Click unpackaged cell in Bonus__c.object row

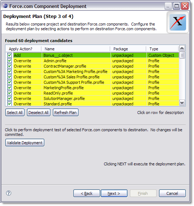(128, 55)
